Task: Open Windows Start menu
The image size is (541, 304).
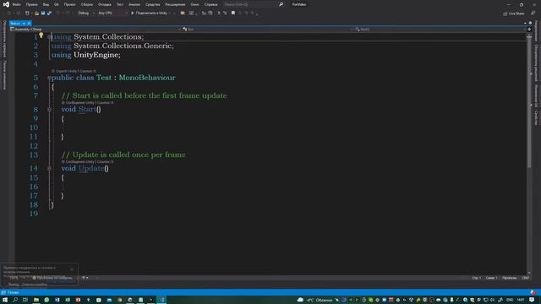Action: coord(5,300)
